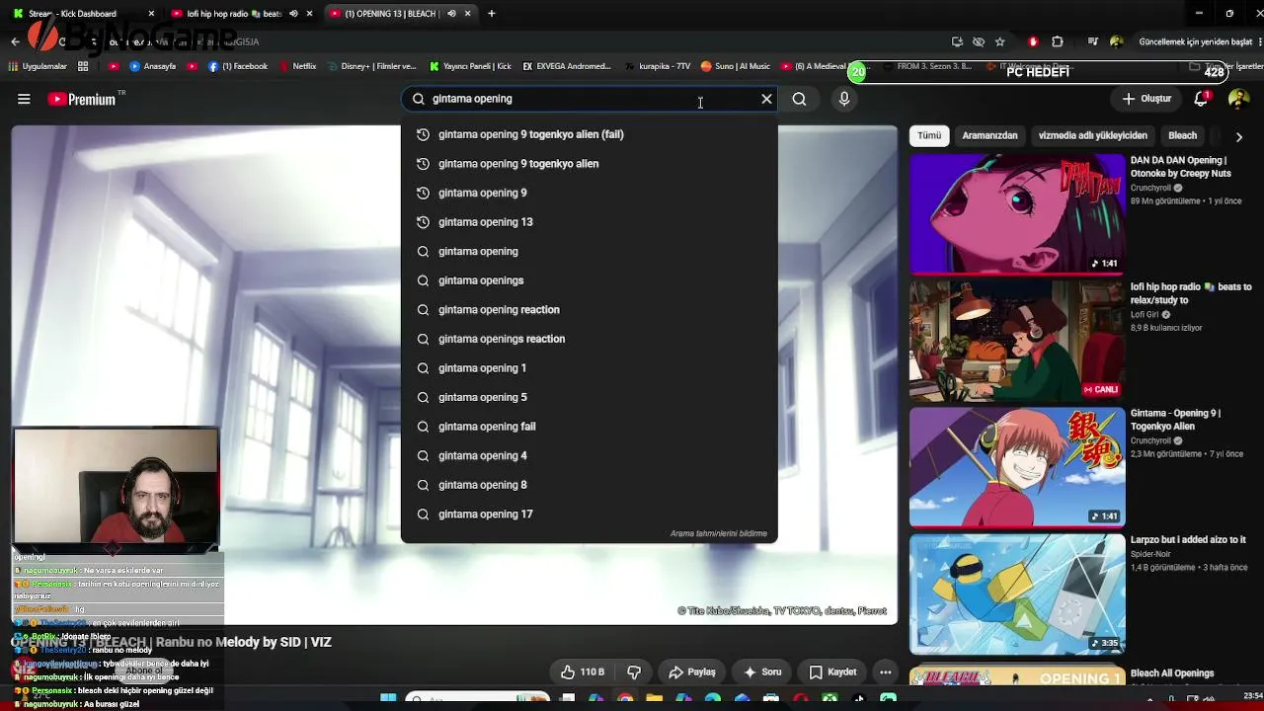This screenshot has width=1264, height=711.
Task: Bookmark this page with the star icon
Action: click(1000, 41)
